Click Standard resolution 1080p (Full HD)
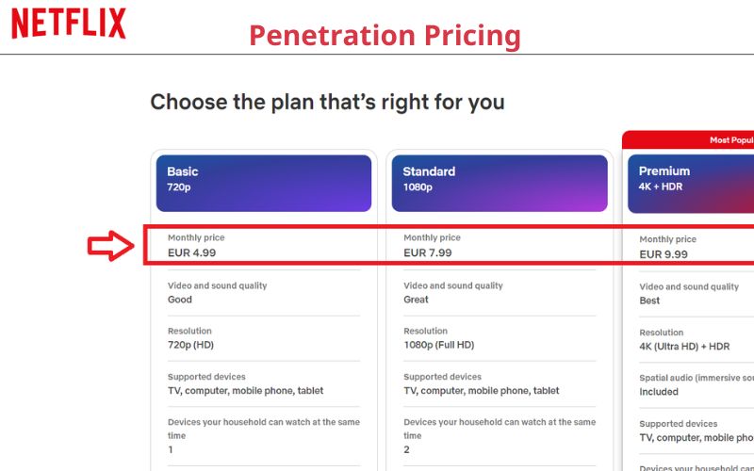The height and width of the screenshot is (471, 754). tap(438, 345)
